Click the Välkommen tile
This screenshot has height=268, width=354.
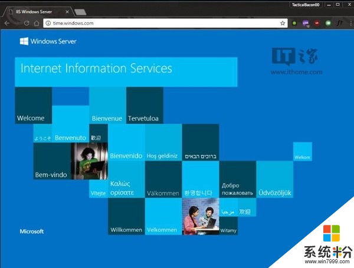[163, 180]
